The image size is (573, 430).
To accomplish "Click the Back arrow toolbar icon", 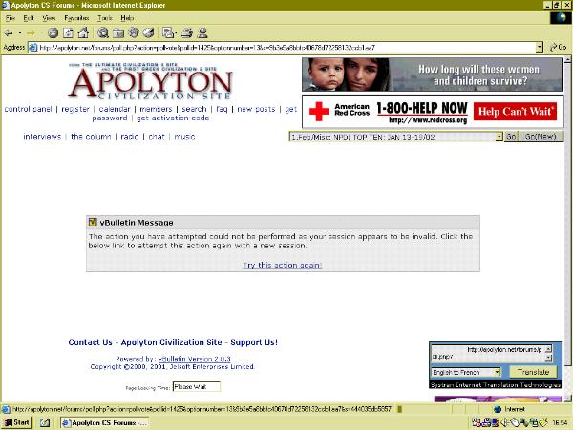I will [9, 33].
